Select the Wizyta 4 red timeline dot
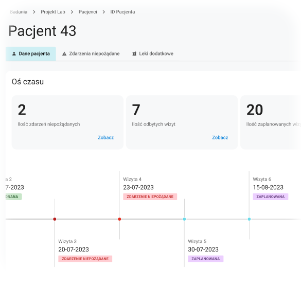This screenshot has height=288, width=301. pyautogui.click(x=119, y=219)
